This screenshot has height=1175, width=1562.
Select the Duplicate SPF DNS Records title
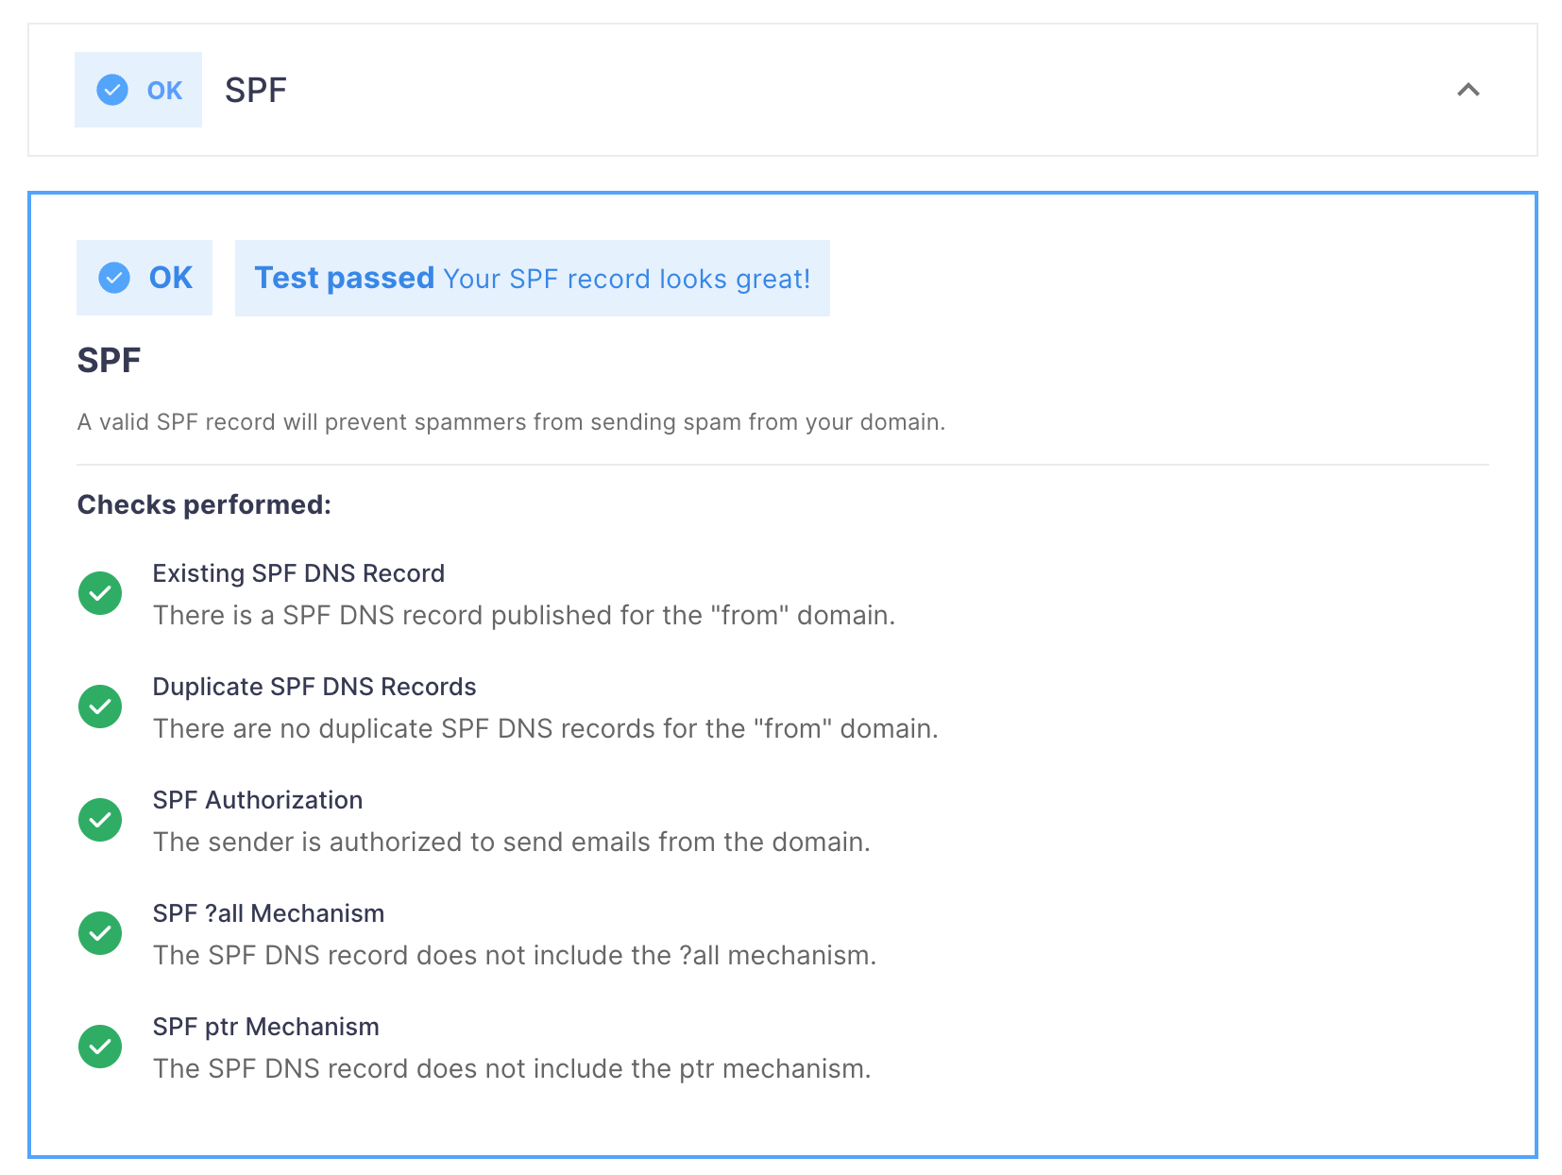(314, 687)
